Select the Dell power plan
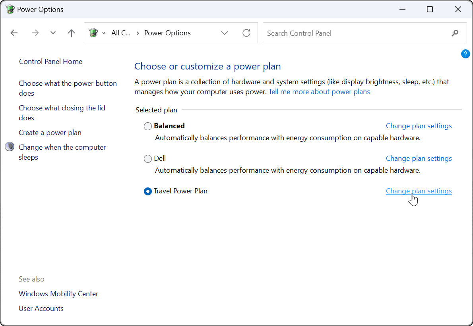 [x=147, y=158]
